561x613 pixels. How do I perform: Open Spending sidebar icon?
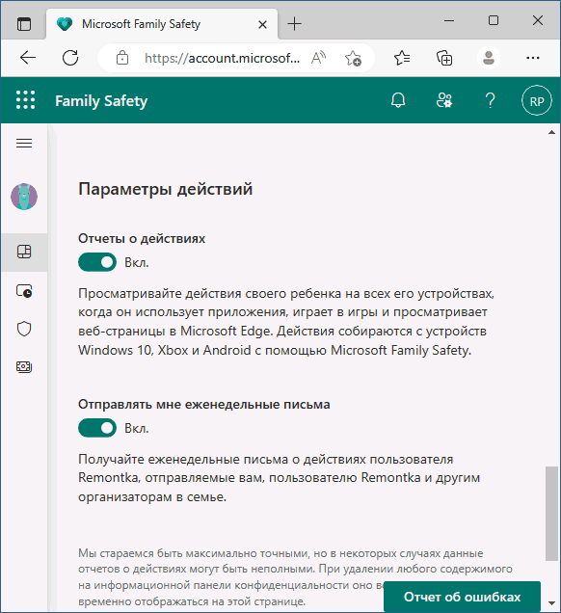click(x=24, y=366)
